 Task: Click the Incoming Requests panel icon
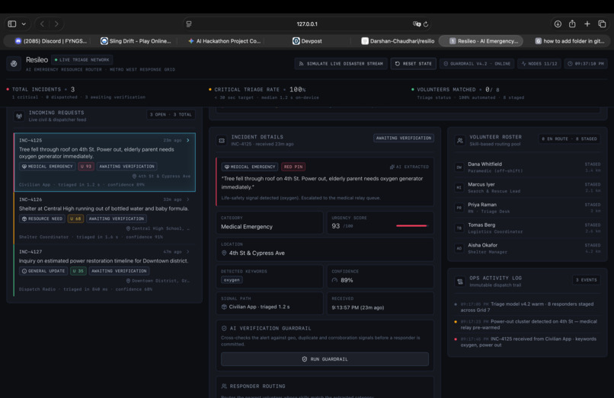19,116
